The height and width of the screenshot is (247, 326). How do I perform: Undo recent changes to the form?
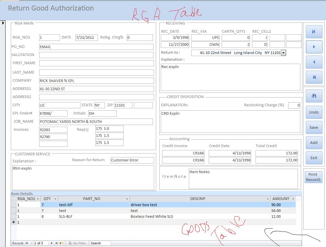click(314, 112)
